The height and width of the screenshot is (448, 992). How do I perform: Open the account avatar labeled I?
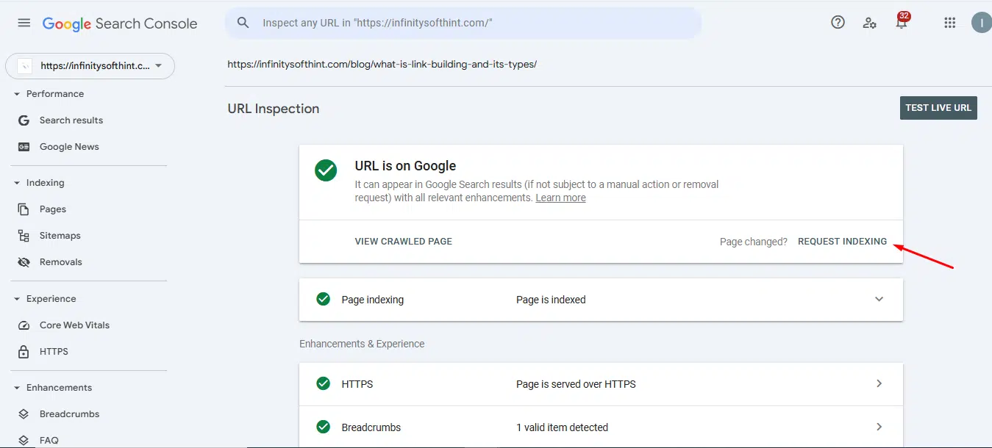[981, 23]
